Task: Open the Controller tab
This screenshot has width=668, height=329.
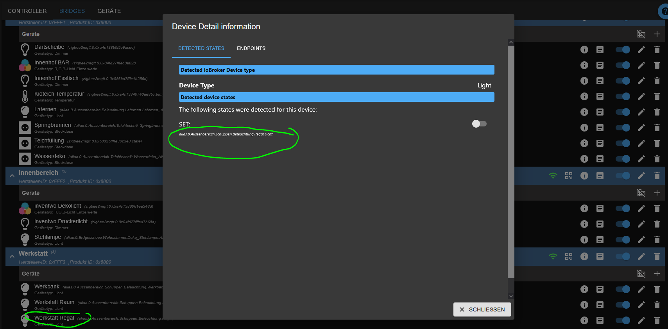Action: [x=27, y=11]
